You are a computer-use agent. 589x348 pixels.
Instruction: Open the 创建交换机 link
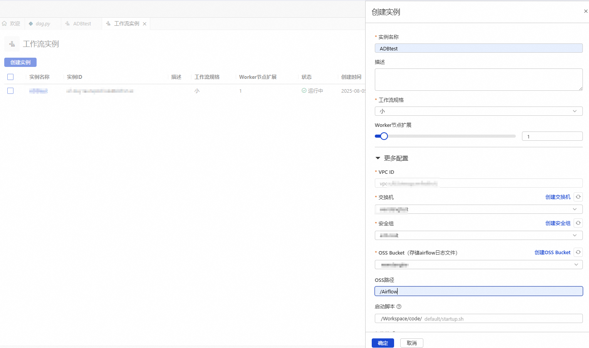pos(558,197)
